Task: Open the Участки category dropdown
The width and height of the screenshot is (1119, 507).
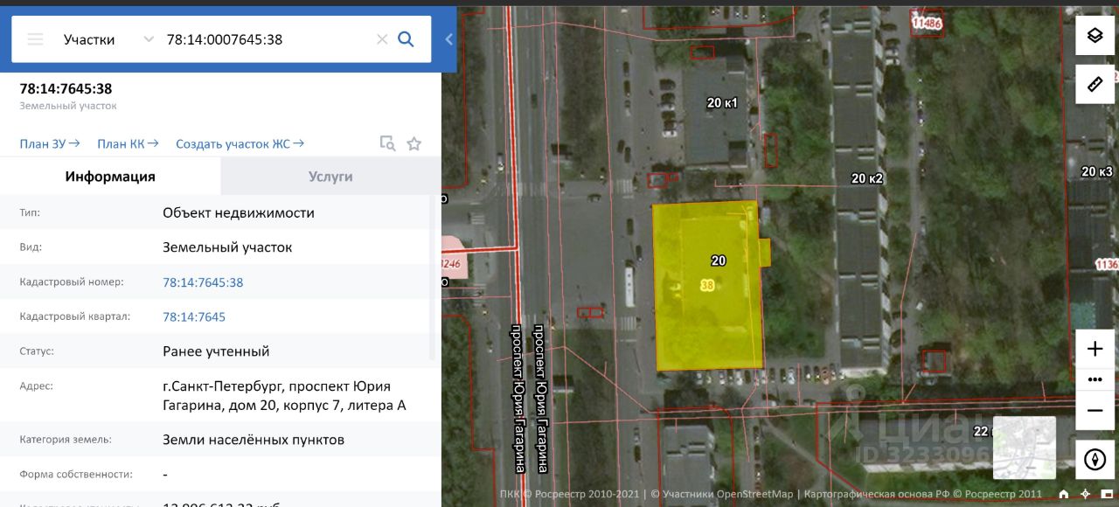Action: pos(108,39)
